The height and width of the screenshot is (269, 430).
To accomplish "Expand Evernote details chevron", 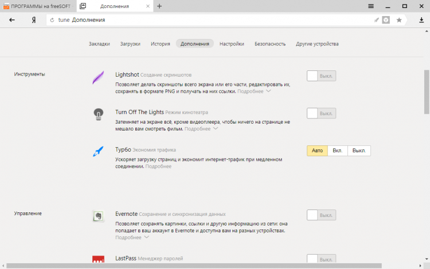I will pos(146,237).
